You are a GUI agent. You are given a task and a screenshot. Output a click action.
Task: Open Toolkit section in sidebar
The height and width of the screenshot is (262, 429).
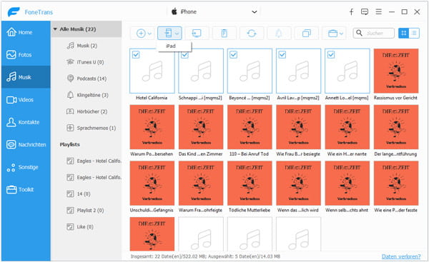26,190
